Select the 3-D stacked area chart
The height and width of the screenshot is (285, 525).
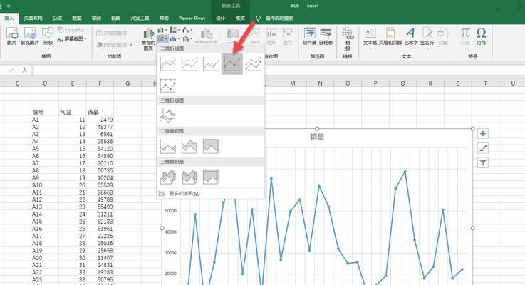[x=189, y=177]
